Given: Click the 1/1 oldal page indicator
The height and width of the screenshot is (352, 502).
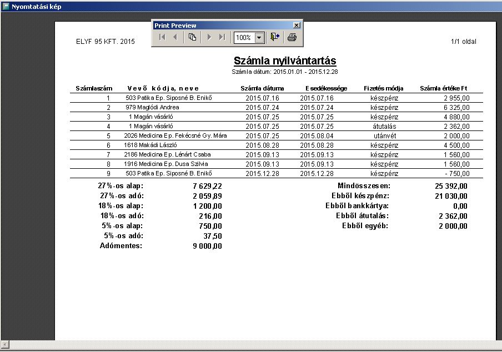Looking at the screenshot, I should tap(463, 41).
